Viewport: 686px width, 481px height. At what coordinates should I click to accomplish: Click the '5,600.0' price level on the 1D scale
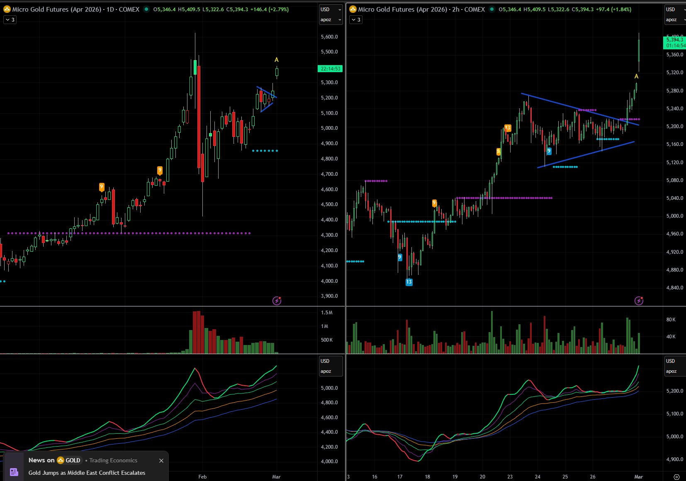click(x=329, y=37)
